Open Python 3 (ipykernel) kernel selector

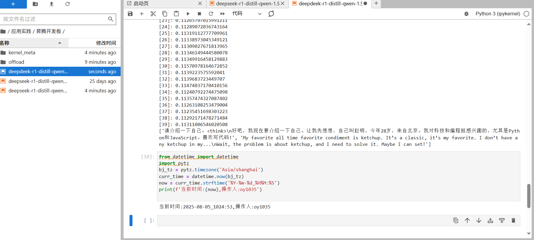(498, 14)
